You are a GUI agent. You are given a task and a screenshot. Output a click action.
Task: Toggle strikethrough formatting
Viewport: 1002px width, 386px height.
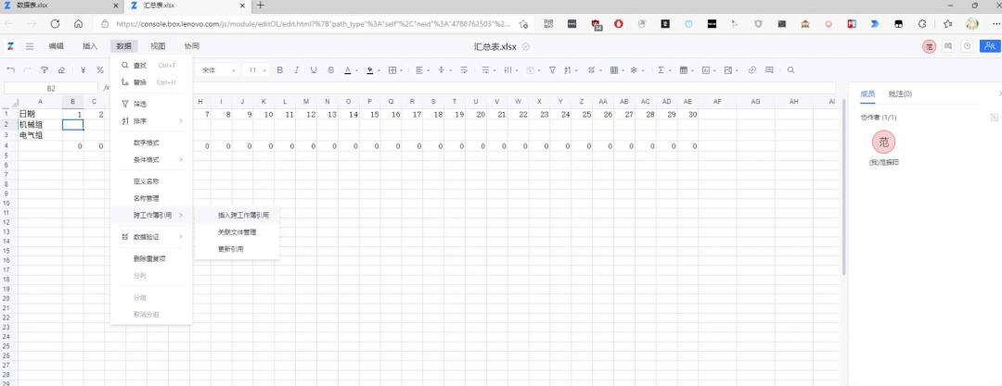tap(330, 70)
